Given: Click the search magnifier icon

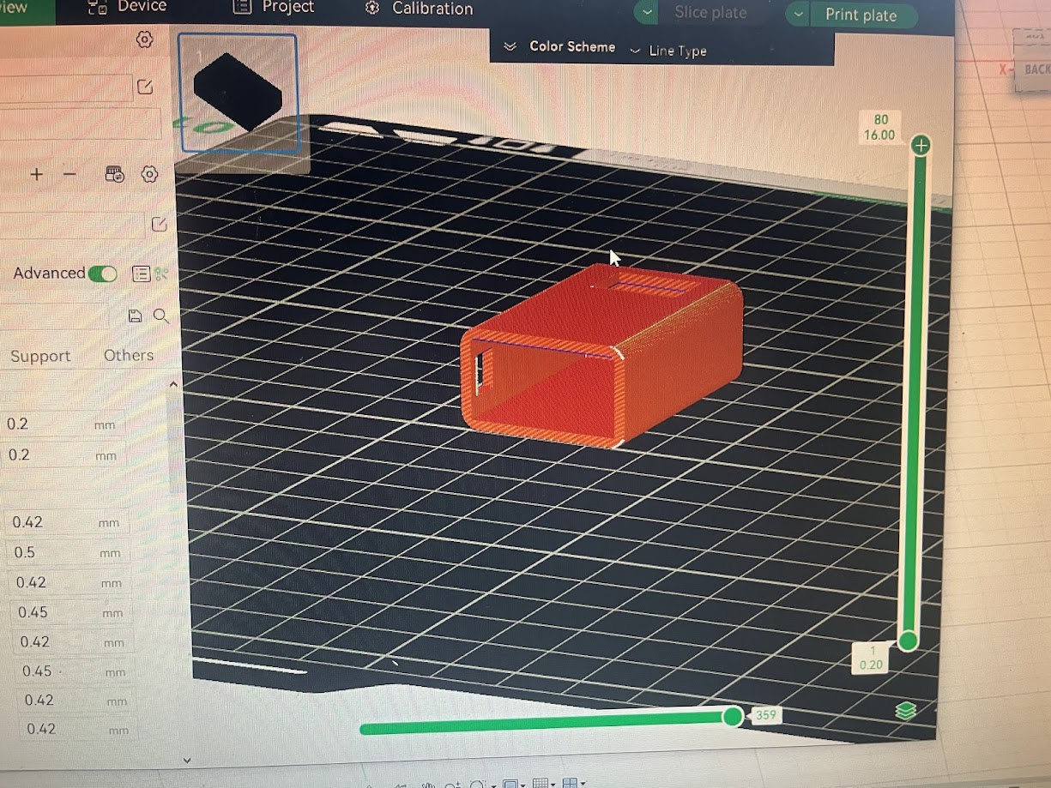Looking at the screenshot, I should pos(161,316).
